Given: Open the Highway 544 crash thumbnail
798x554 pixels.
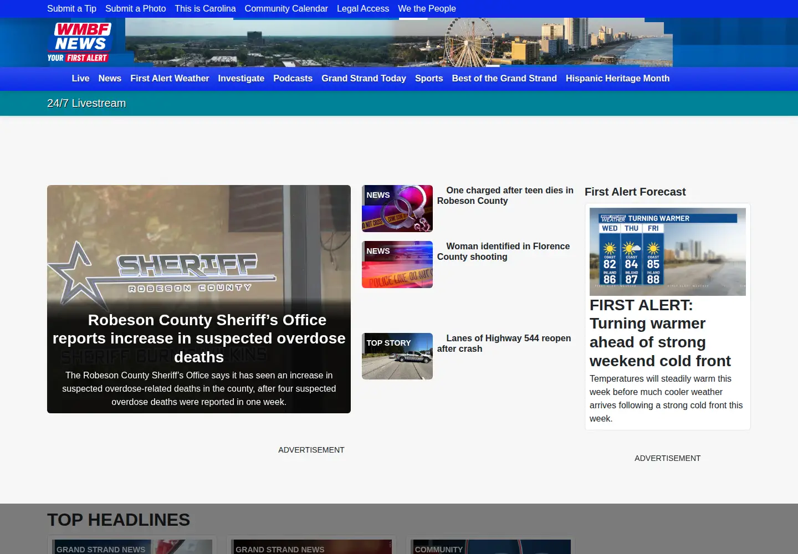Looking at the screenshot, I should pos(397,356).
